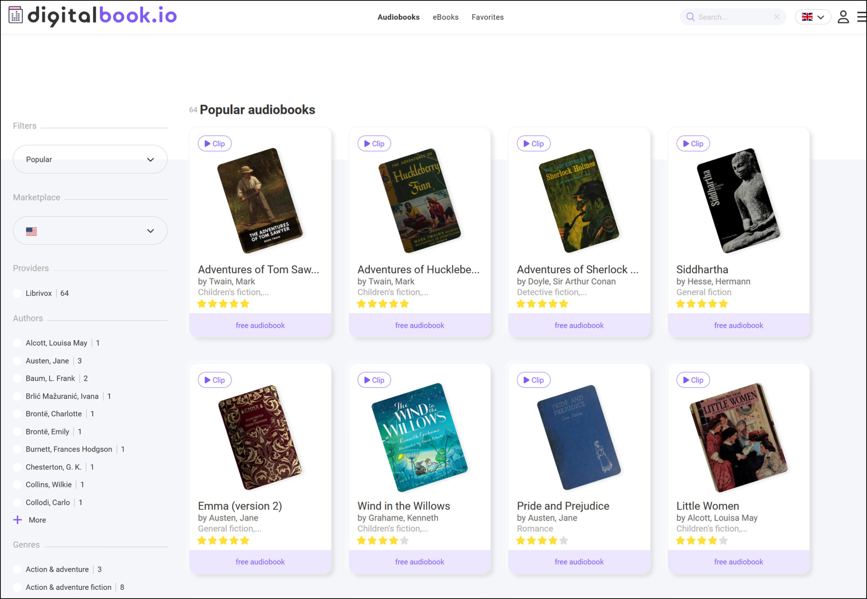Screen dimensions: 867x599
Task: Click the search magnifier icon
Action: 690,17
